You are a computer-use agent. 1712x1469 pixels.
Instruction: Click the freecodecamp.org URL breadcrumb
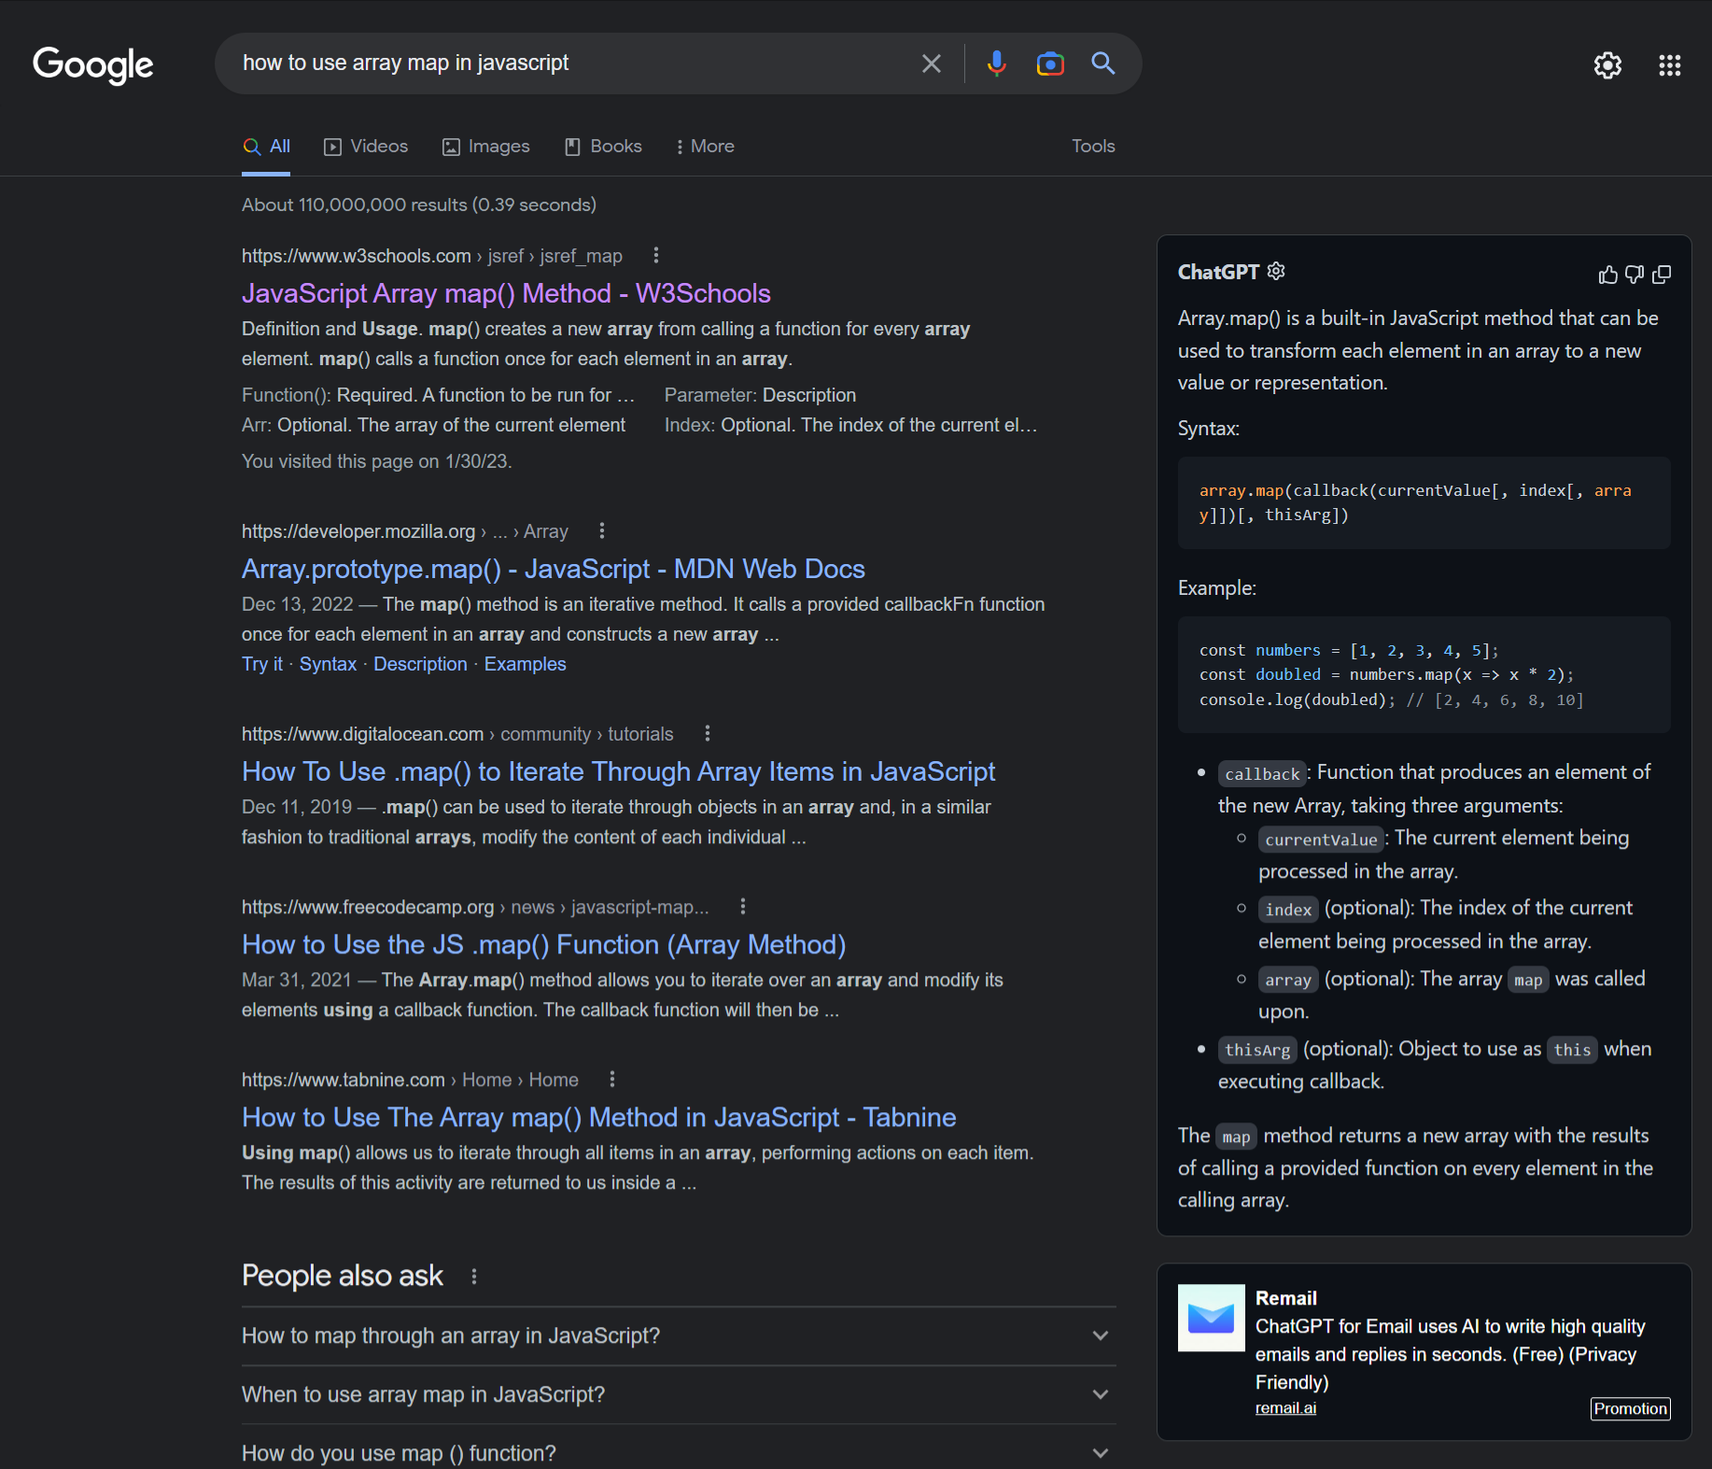click(x=475, y=907)
